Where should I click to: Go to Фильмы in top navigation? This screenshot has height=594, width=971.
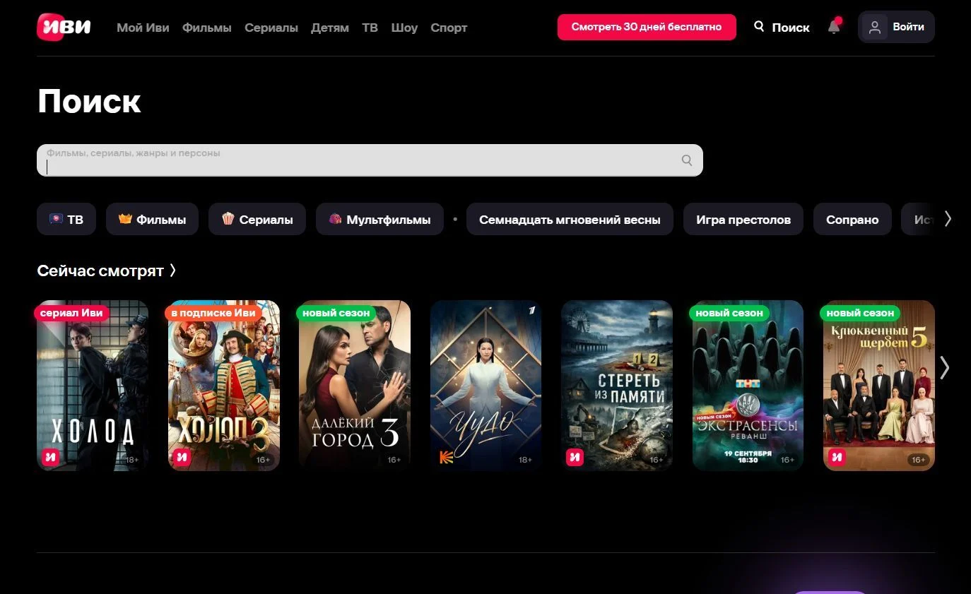[x=206, y=28]
